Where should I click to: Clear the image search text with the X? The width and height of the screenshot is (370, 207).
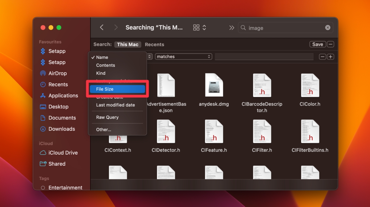pyautogui.click(x=327, y=27)
